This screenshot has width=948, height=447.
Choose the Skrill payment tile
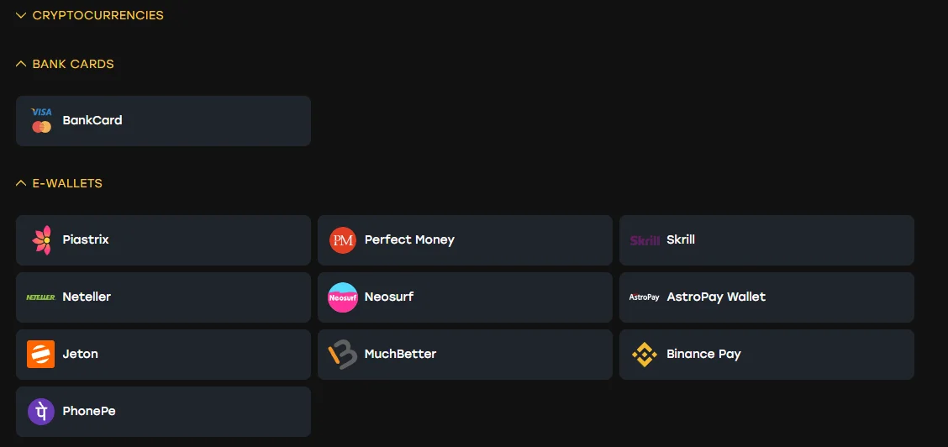point(766,240)
